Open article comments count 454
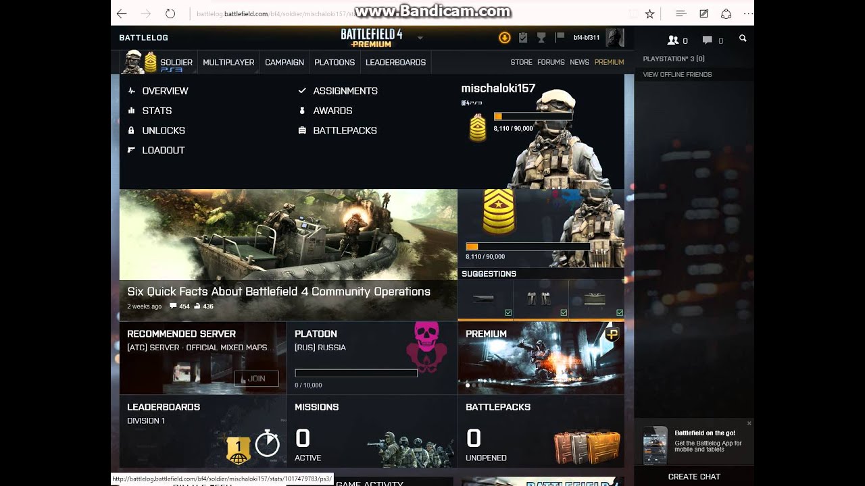This screenshot has height=486, width=865. tap(180, 306)
